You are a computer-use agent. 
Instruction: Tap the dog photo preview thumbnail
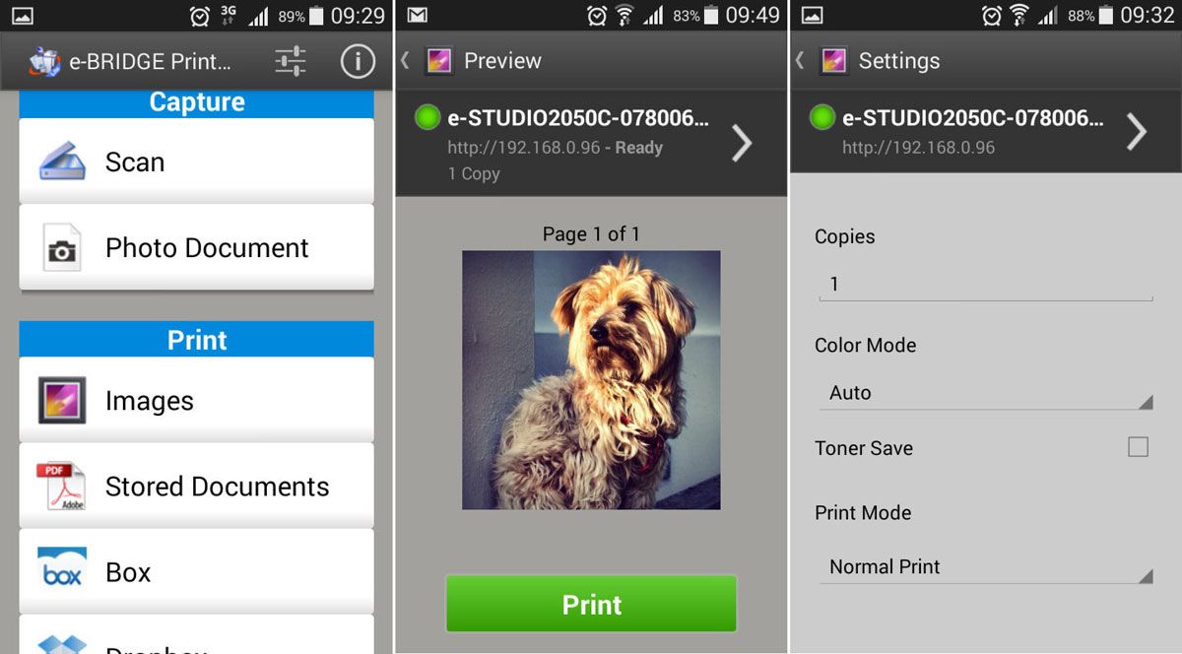click(x=591, y=379)
